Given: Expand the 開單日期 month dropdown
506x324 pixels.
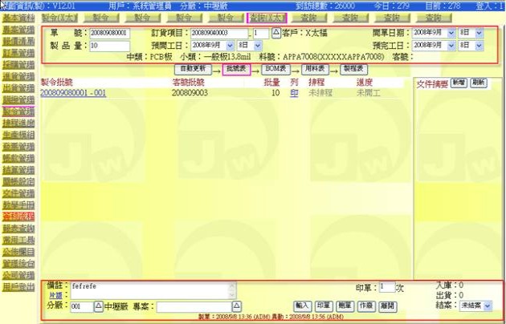Looking at the screenshot, I should pos(434,33).
